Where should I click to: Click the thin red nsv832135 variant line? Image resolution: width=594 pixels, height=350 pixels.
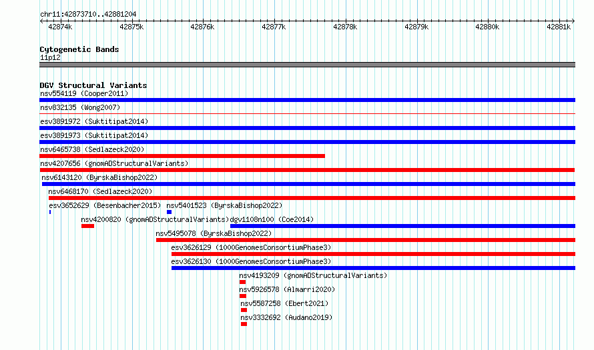[307, 113]
